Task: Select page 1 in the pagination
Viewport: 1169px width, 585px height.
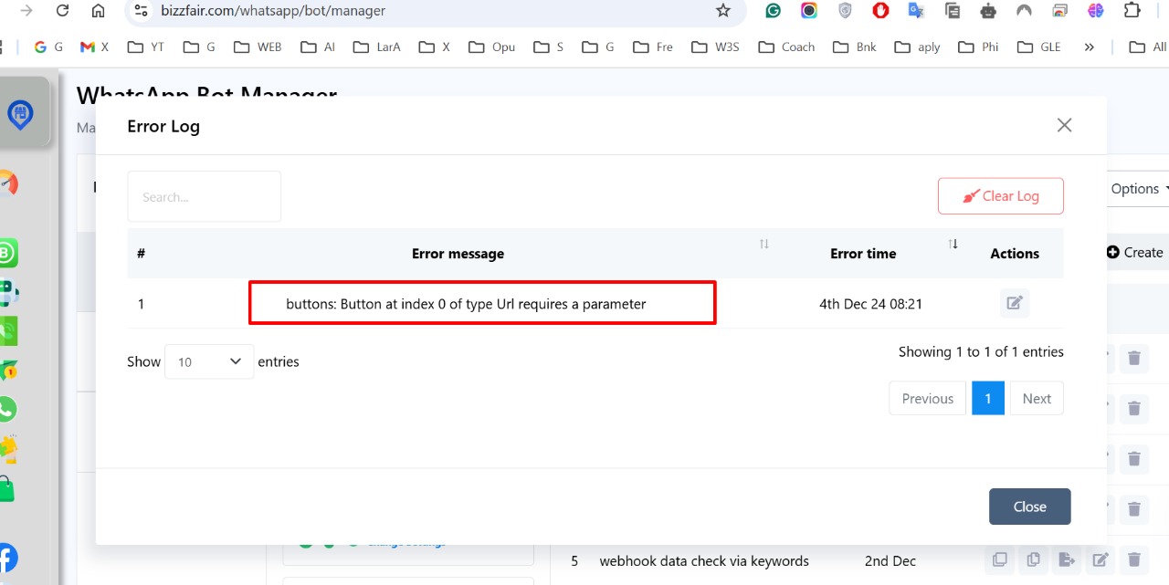Action: tap(987, 399)
